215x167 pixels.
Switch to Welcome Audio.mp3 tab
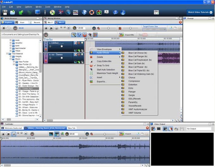click(x=12, y=128)
